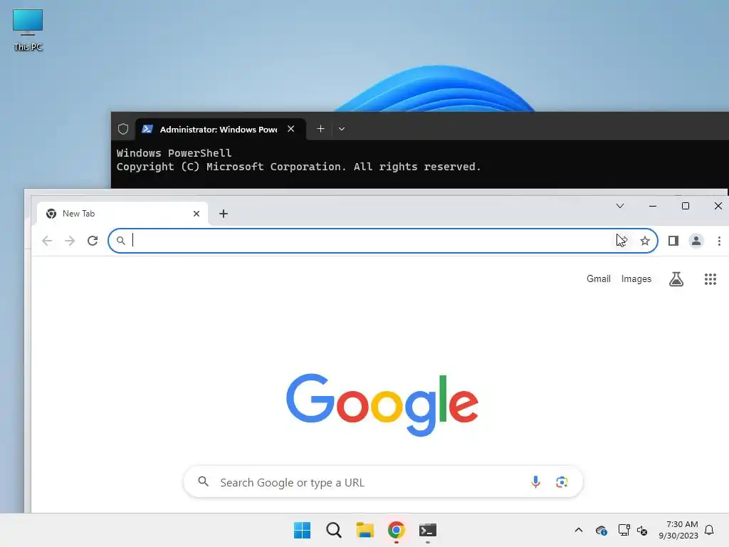Minimize the Chrome window
This screenshot has height=547, width=729.
[x=653, y=206]
